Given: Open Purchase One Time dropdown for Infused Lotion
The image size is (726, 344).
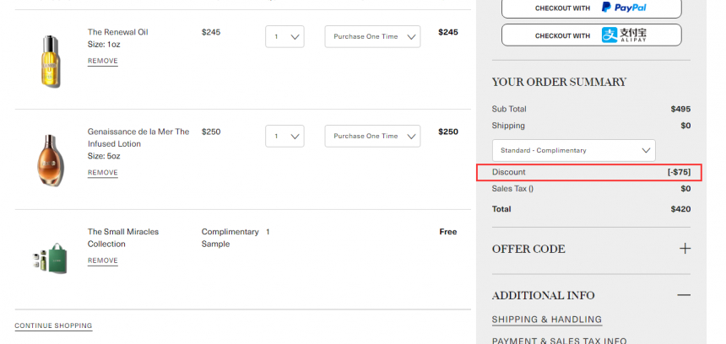Looking at the screenshot, I should point(373,136).
